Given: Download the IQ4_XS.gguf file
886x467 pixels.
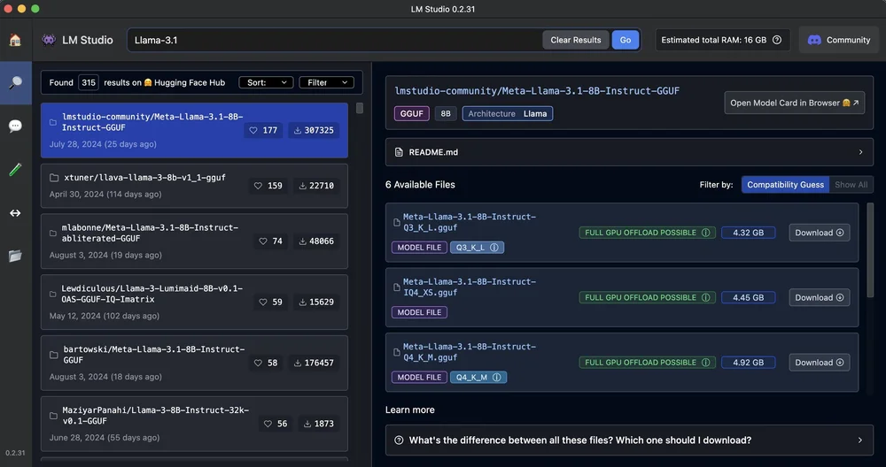Looking at the screenshot, I should coord(820,297).
